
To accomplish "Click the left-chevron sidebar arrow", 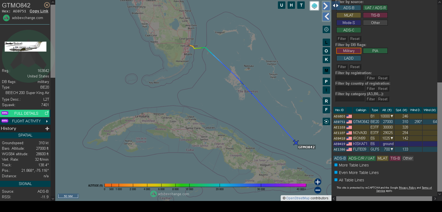I will (326, 17).
